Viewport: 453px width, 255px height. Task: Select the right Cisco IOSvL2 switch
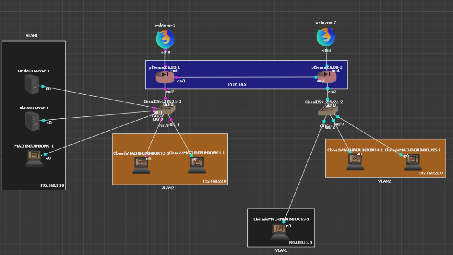[328, 110]
